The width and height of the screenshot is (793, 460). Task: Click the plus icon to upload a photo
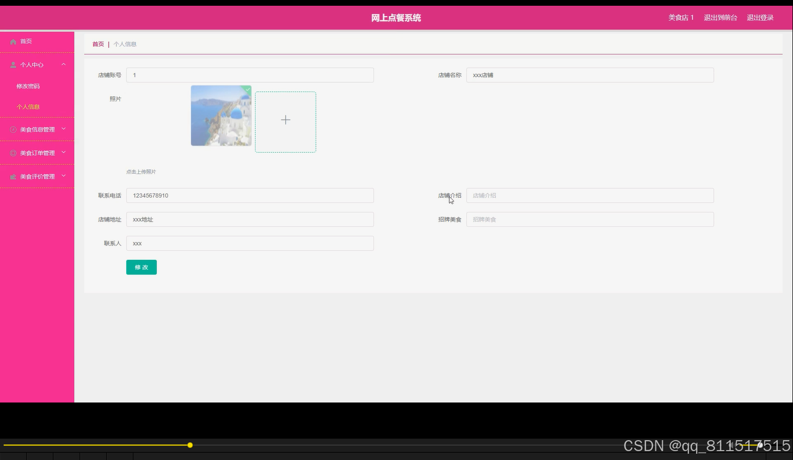[285, 120]
